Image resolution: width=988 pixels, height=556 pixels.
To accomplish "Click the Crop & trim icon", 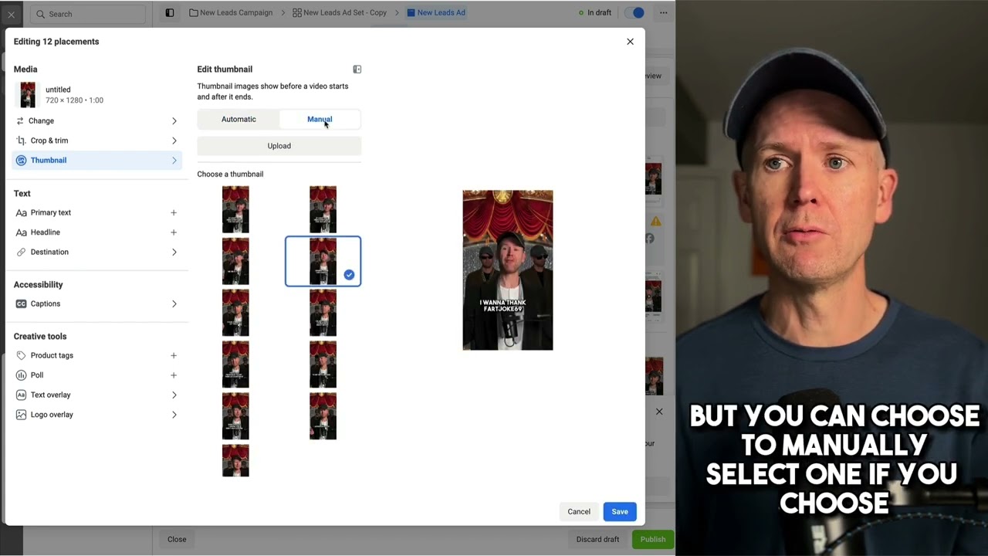I will 21,141.
